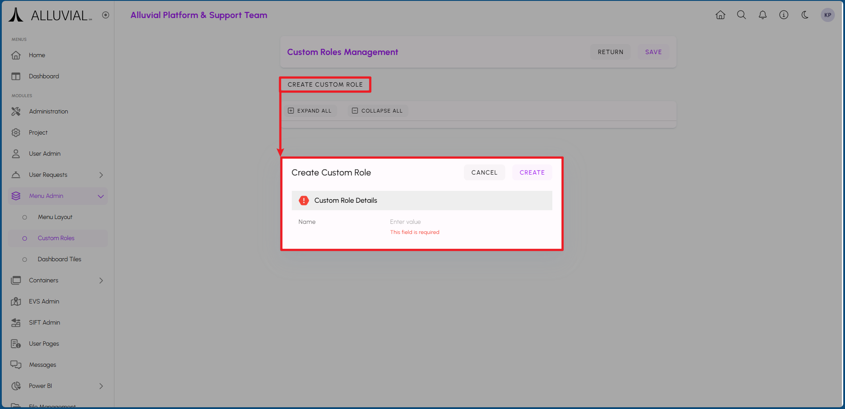Toggle sidebar pin radio icon beside logo
The image size is (845, 409).
click(106, 15)
